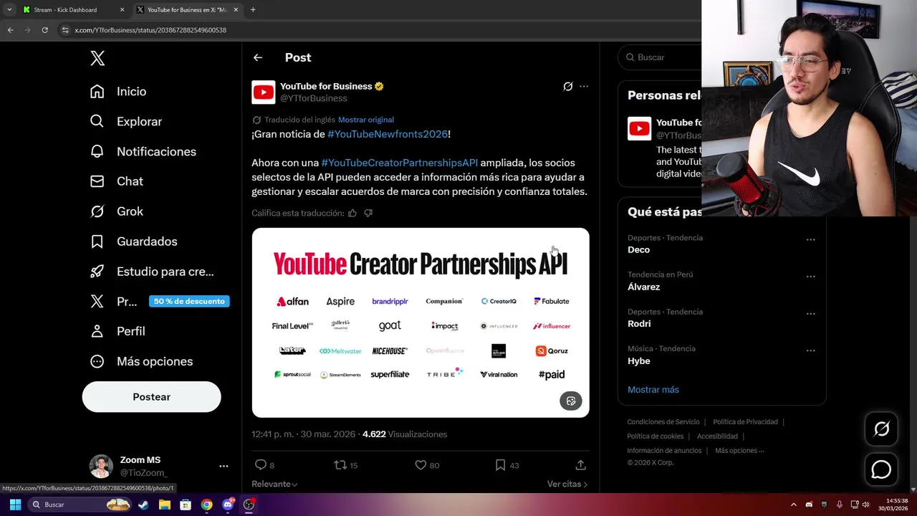Image resolution: width=917 pixels, height=516 pixels.
Task: Click the X logo in the sidebar
Action: pyautogui.click(x=97, y=59)
